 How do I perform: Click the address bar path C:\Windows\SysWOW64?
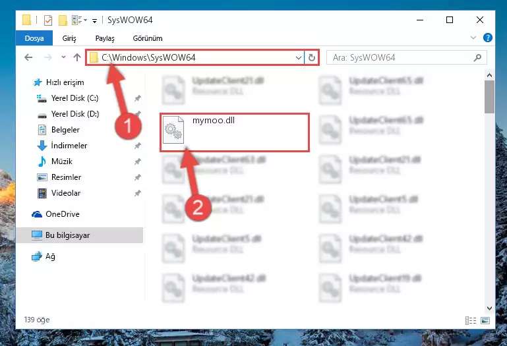coord(148,57)
